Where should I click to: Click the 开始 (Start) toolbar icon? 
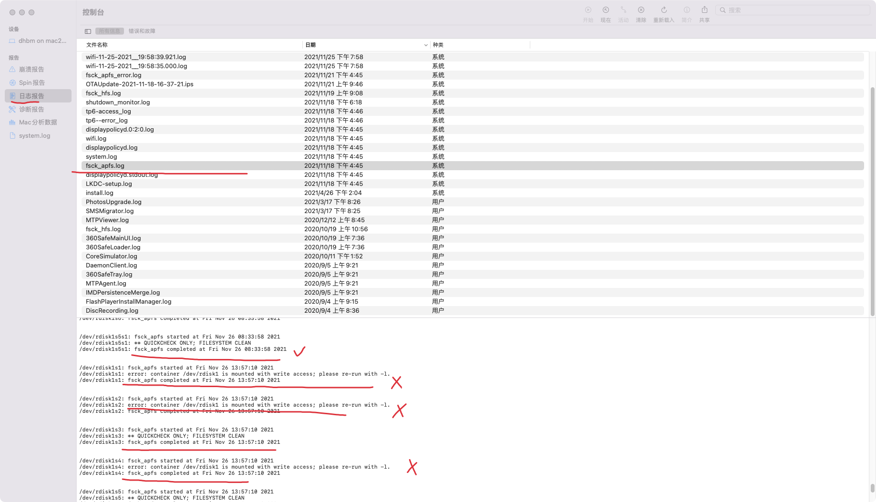588,10
